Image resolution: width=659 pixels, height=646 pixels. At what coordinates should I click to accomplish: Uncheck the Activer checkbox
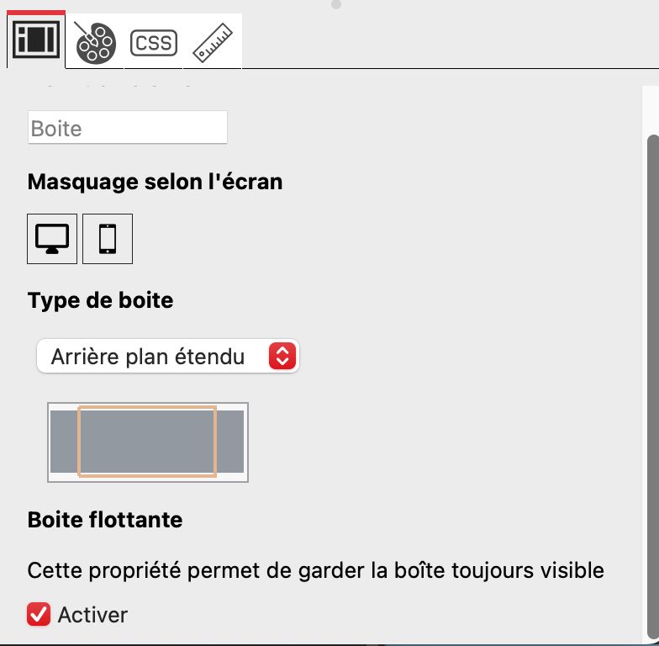pyautogui.click(x=39, y=615)
